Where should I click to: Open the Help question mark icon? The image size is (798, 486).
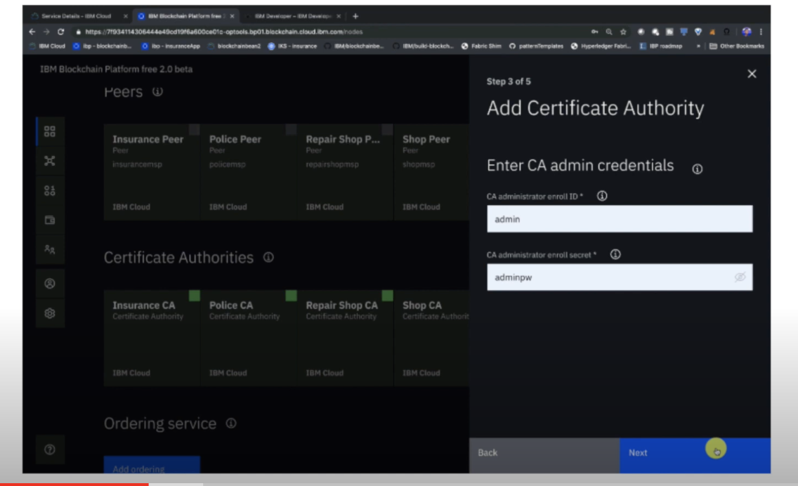[50, 449]
